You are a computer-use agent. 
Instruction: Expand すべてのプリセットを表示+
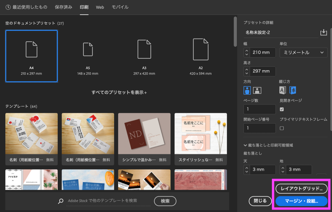(x=119, y=92)
